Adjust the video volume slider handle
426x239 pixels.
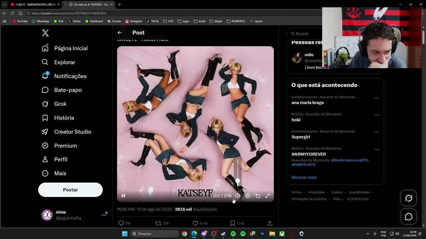pos(238,181)
